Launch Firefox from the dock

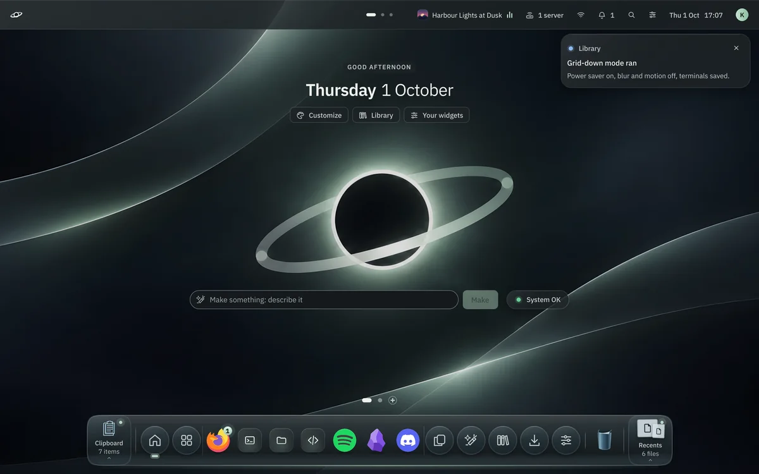click(x=218, y=440)
